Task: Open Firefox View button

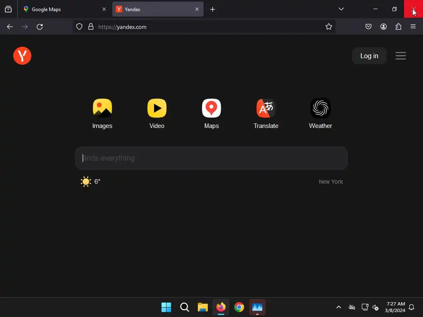Action: point(8,9)
